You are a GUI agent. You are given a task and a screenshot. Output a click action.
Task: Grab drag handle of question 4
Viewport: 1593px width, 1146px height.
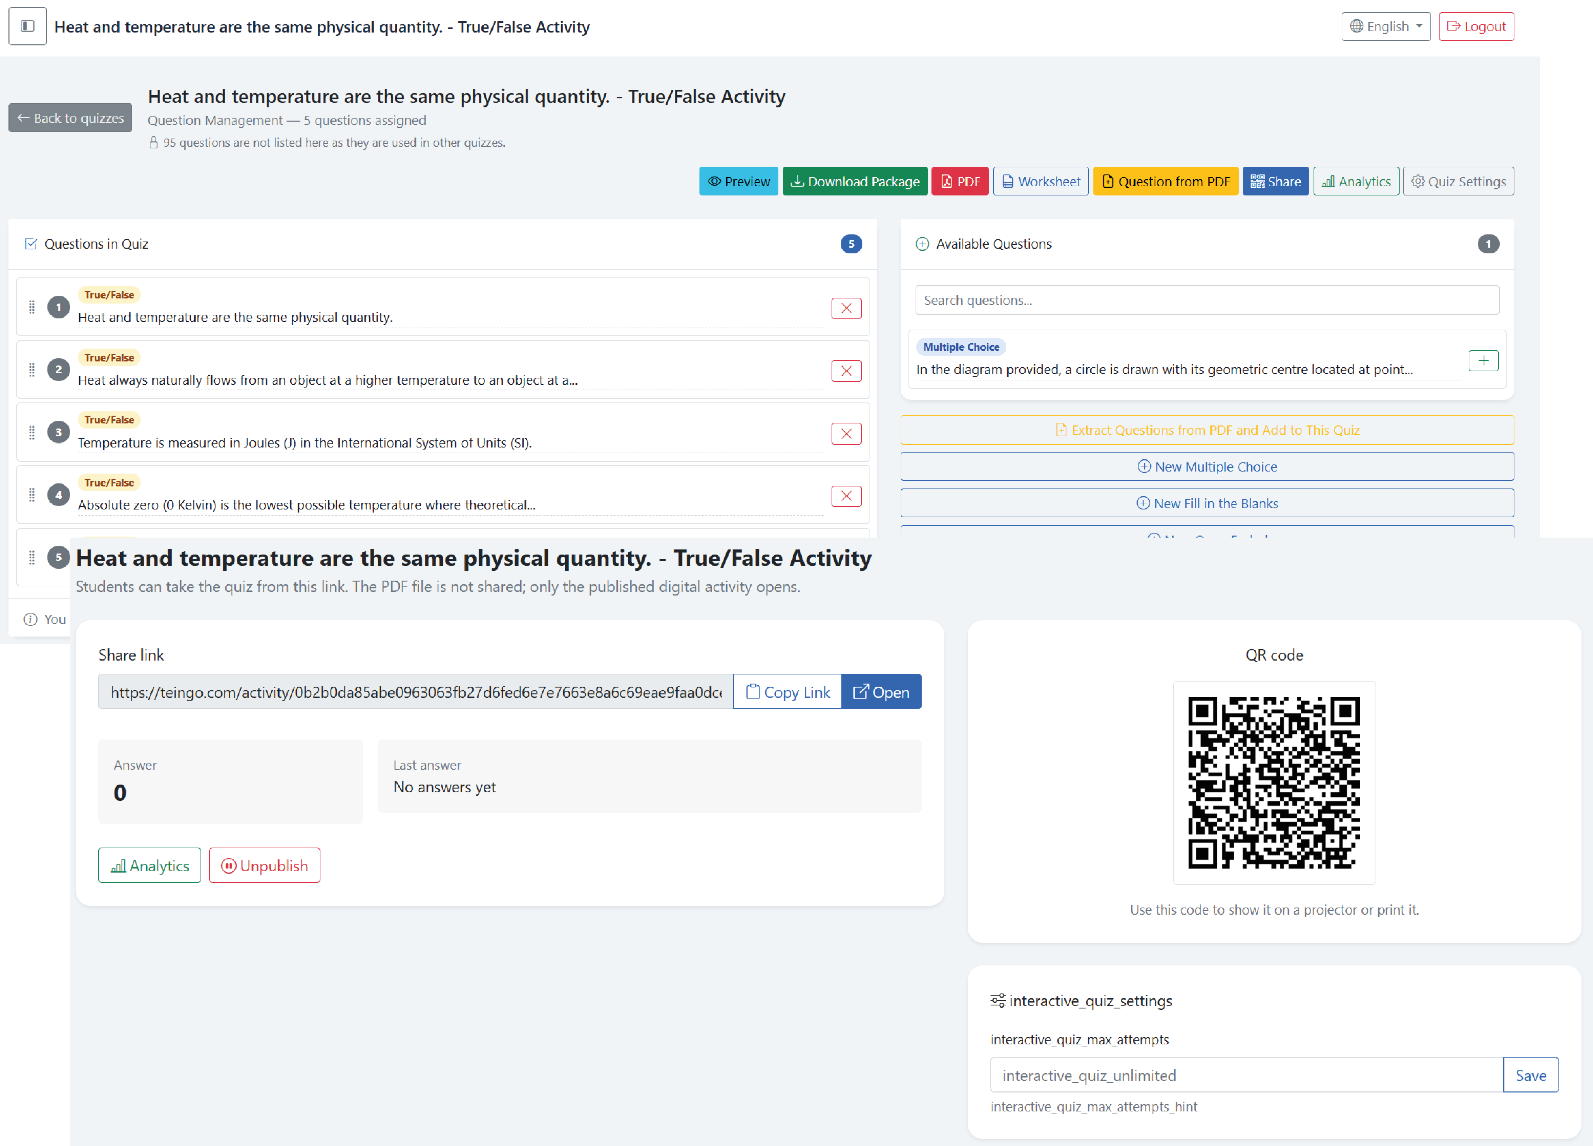point(32,495)
